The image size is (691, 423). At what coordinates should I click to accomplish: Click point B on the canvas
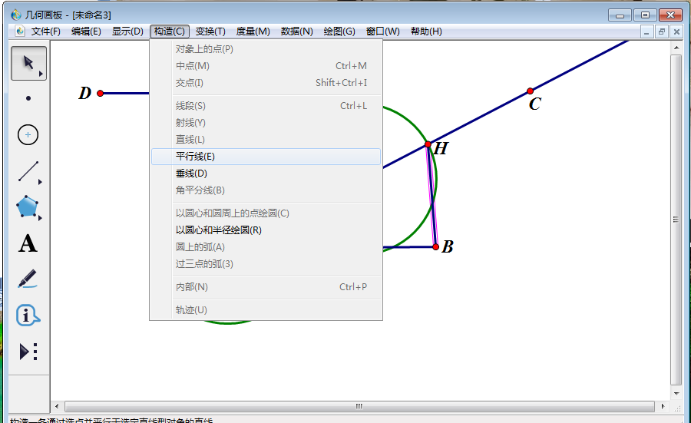point(435,247)
